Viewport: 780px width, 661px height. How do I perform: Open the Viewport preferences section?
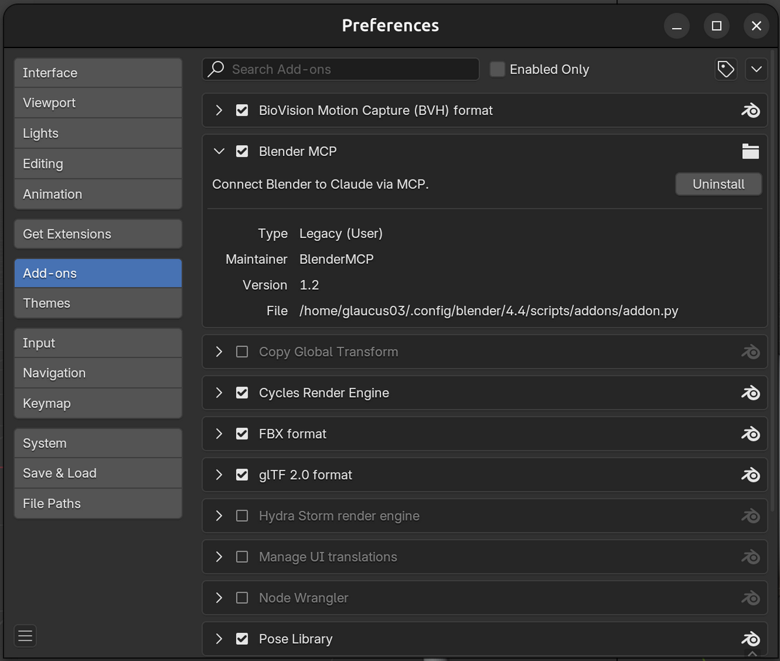pos(98,103)
